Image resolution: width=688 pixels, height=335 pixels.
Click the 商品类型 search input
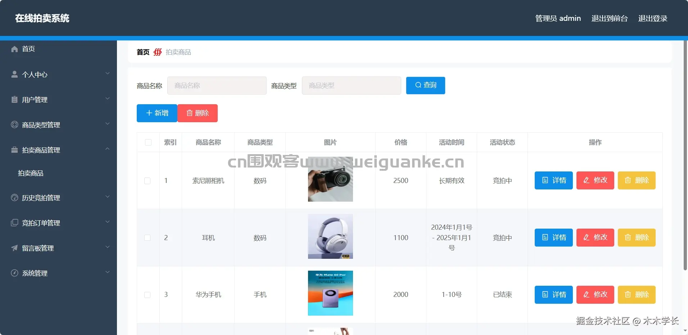click(x=352, y=86)
